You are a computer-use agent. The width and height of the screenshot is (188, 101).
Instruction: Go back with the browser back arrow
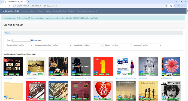coord(2,6)
